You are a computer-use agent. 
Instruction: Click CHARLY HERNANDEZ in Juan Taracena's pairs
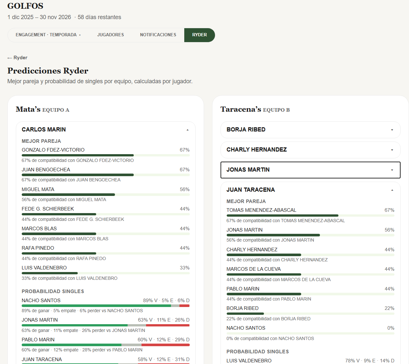click(252, 250)
